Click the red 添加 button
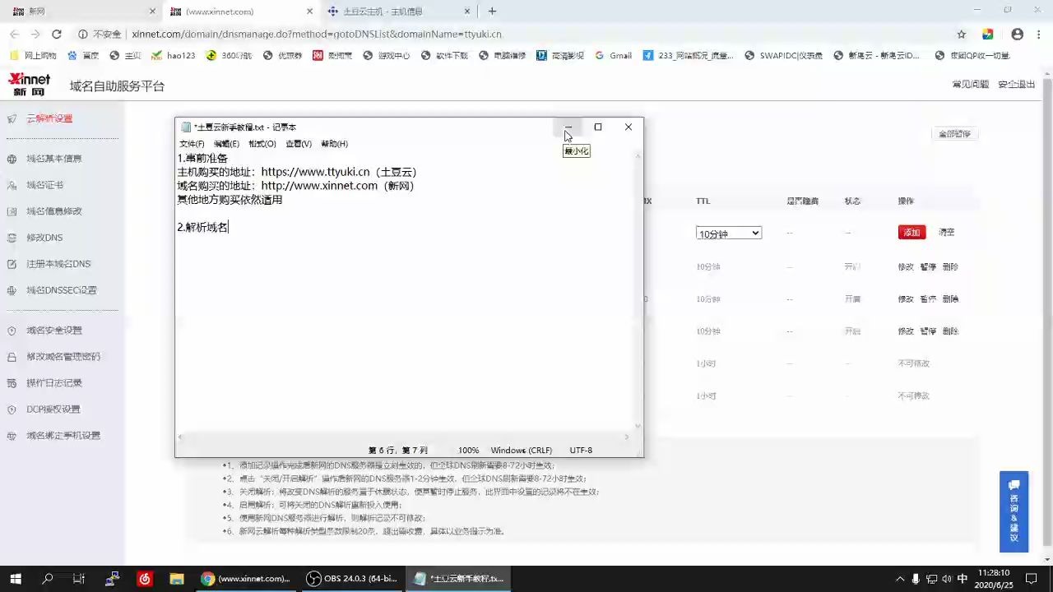This screenshot has width=1053, height=592. tap(912, 233)
